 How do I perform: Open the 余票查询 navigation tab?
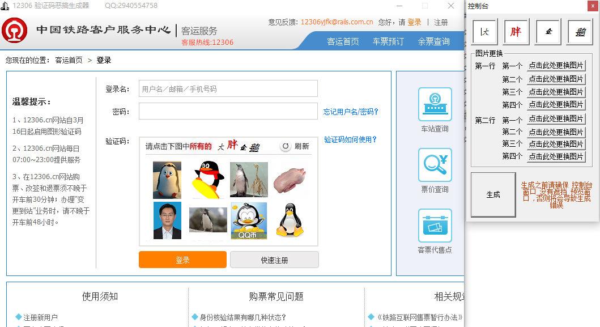(433, 41)
